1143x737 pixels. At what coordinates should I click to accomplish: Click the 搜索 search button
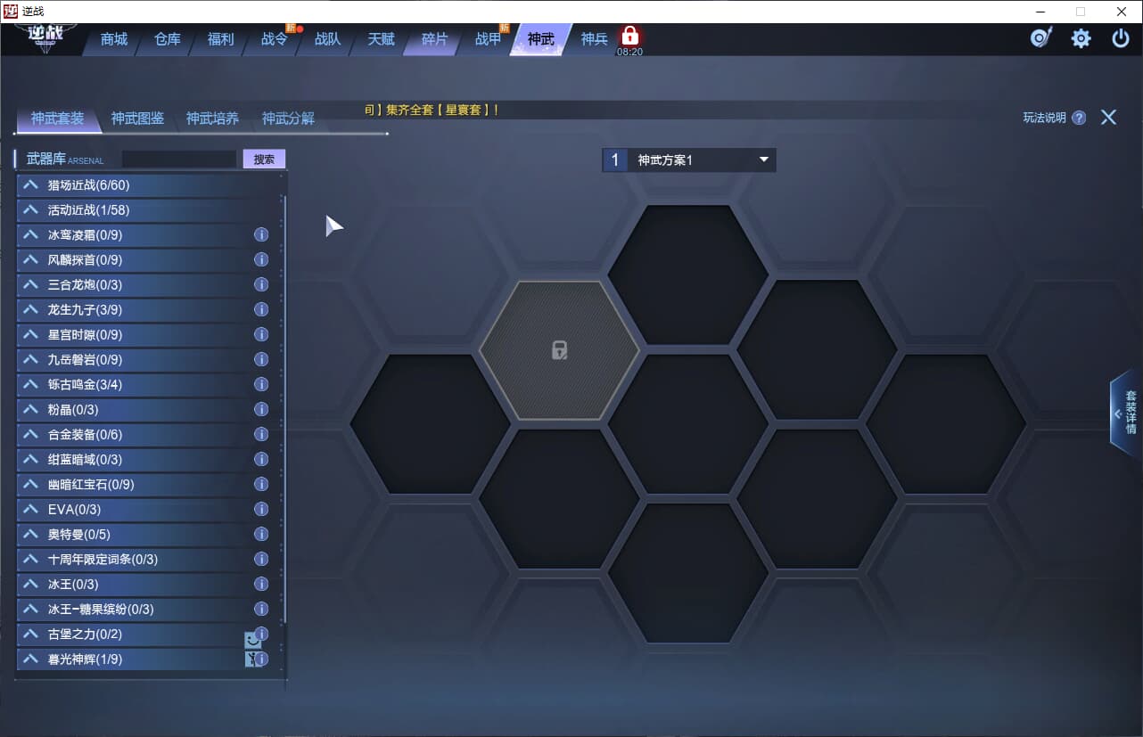tap(264, 160)
